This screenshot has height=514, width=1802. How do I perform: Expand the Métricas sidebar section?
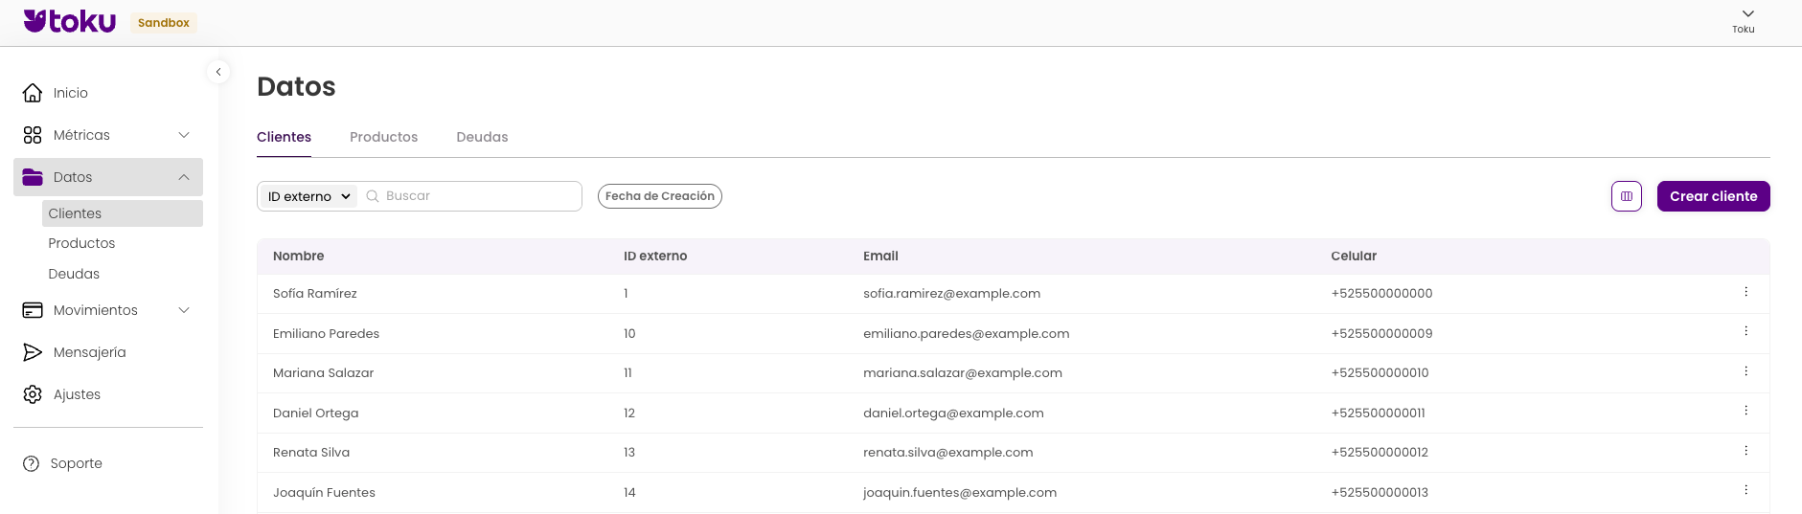184,135
